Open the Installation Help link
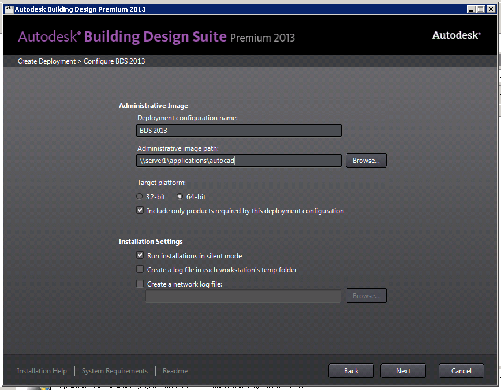Viewport: 501px width, 390px height. (42, 371)
